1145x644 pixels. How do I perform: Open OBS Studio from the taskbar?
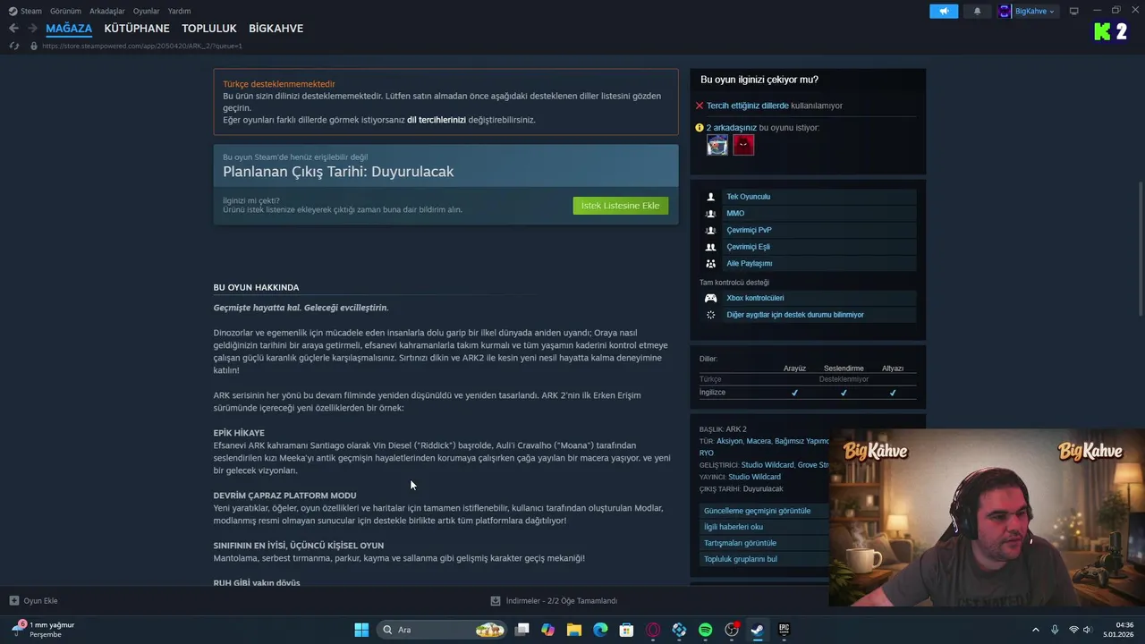tap(732, 630)
